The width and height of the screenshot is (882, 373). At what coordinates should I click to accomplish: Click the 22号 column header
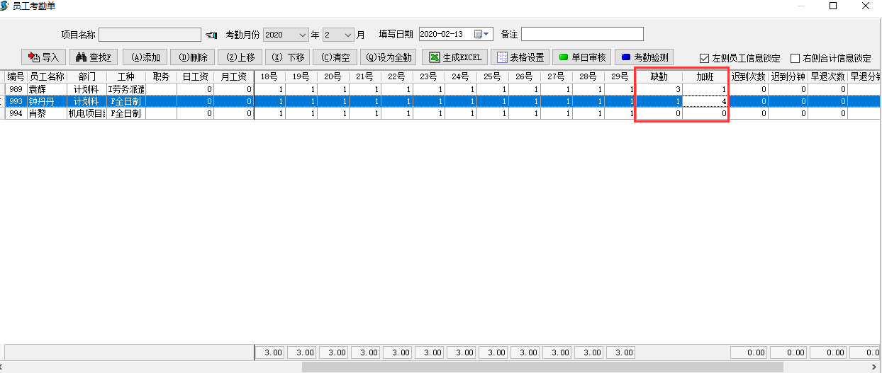pos(396,76)
